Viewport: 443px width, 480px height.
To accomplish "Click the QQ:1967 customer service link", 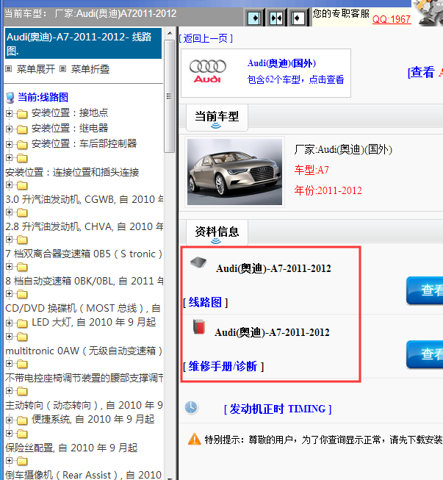I will click(x=392, y=19).
